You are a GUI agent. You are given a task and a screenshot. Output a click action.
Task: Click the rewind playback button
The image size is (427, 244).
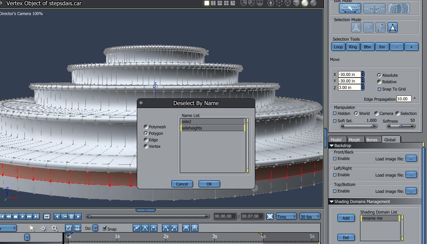point(9,216)
